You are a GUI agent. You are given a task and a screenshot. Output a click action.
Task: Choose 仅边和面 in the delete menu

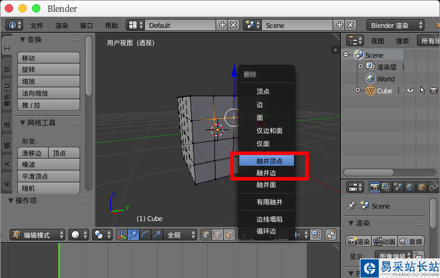click(267, 131)
